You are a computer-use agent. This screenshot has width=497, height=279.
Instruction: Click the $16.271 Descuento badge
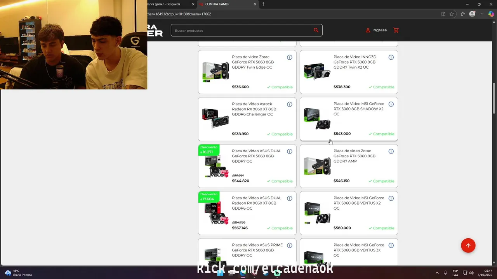(x=209, y=150)
